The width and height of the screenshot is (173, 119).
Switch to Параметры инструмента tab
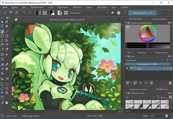(x=138, y=90)
